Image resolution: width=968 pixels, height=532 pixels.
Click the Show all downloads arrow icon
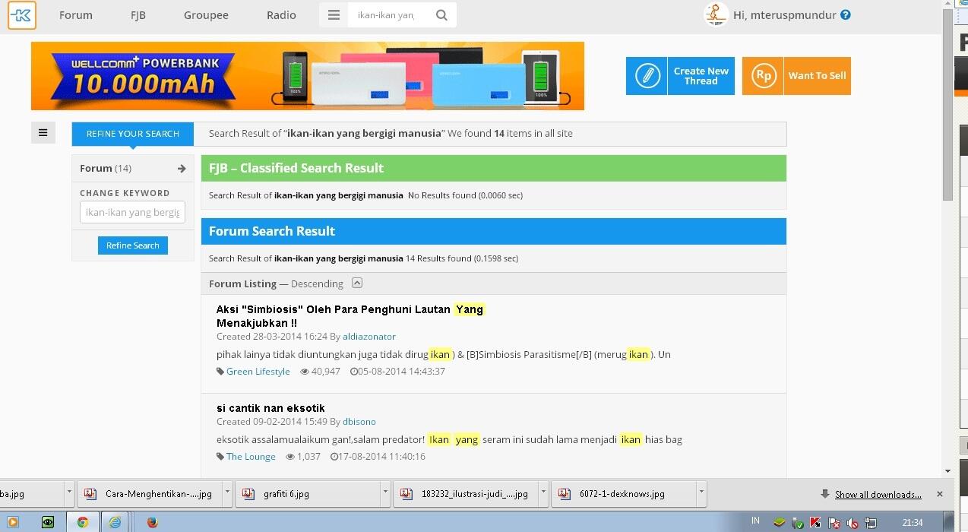tap(825, 494)
